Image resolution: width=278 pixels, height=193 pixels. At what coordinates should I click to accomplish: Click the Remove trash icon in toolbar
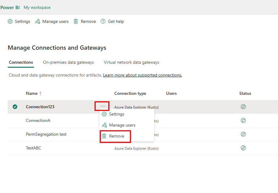76,21
